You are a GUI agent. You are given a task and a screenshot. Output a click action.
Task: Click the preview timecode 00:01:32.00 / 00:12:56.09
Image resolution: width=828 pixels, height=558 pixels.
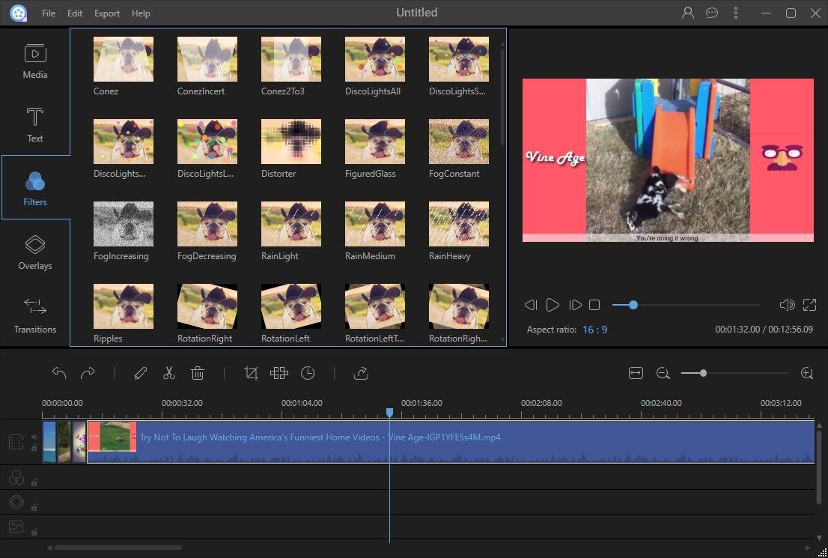point(764,330)
